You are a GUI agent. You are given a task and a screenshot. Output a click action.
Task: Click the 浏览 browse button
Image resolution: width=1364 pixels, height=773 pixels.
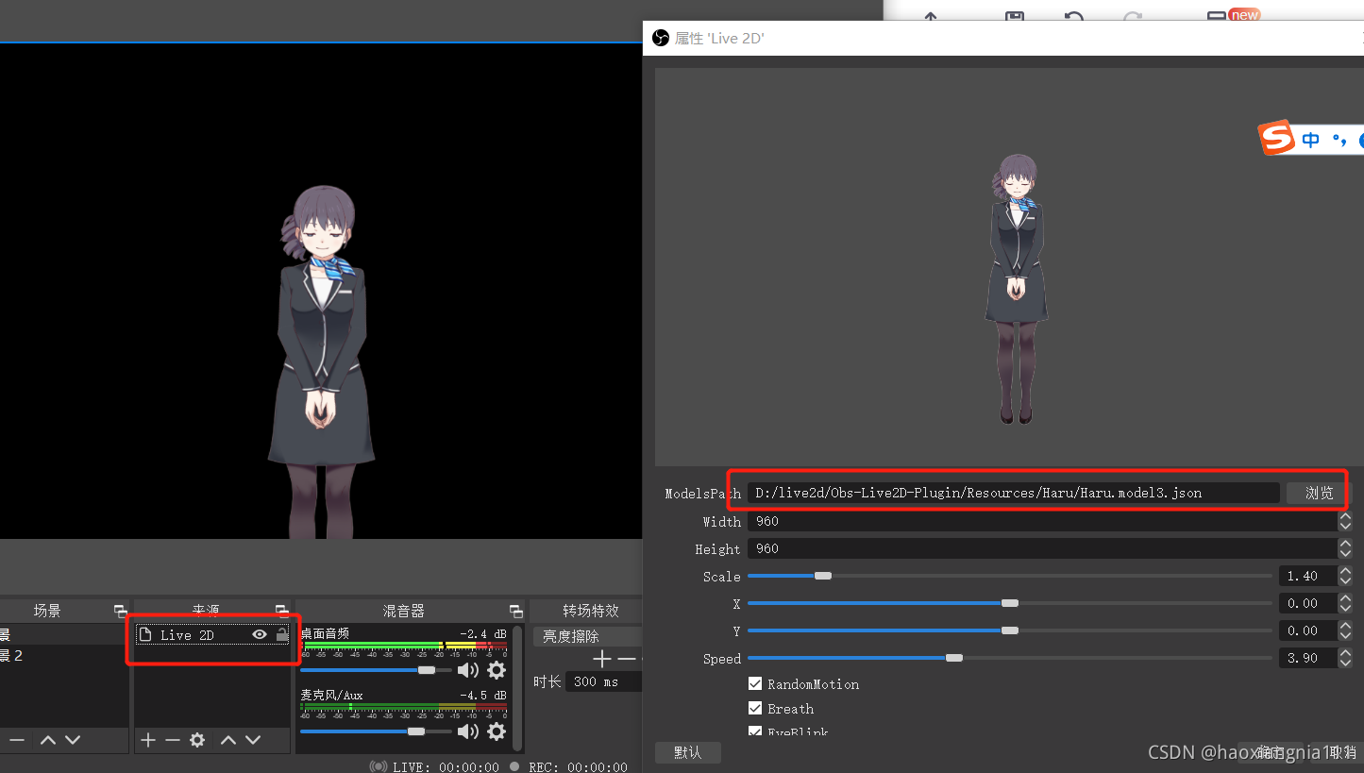tap(1319, 493)
